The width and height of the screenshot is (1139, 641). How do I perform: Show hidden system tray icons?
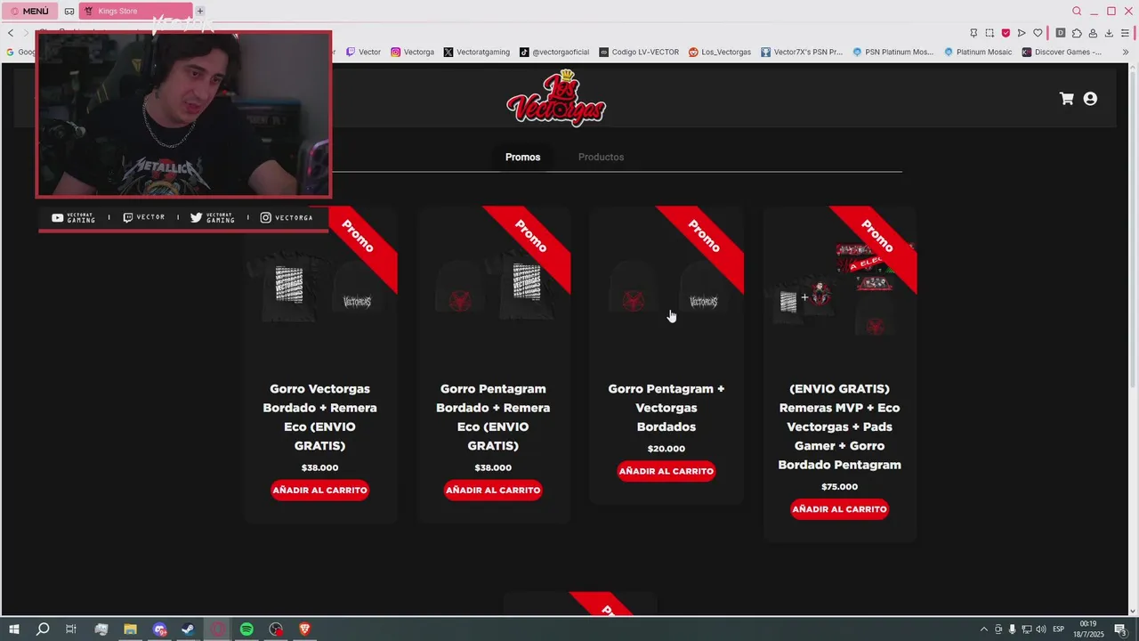(x=983, y=629)
